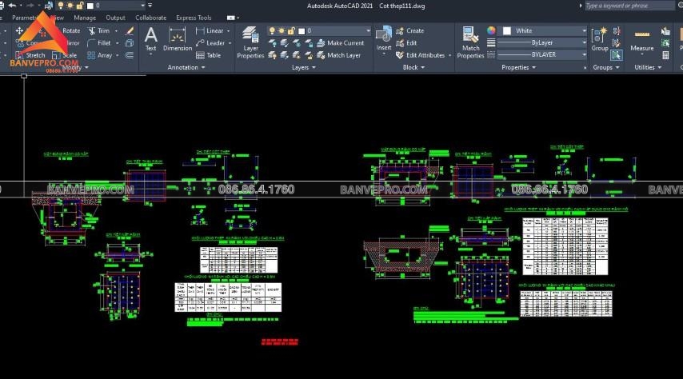Click the Rotate button
Image resolution: width=683 pixels, height=379 pixels.
coord(71,30)
